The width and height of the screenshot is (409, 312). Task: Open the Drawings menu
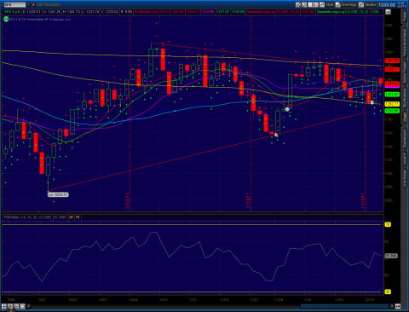click(x=346, y=4)
